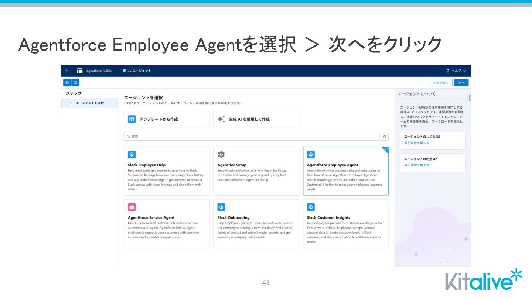
Task: Select the Agentforce Service Agent card
Action: (x=167, y=224)
